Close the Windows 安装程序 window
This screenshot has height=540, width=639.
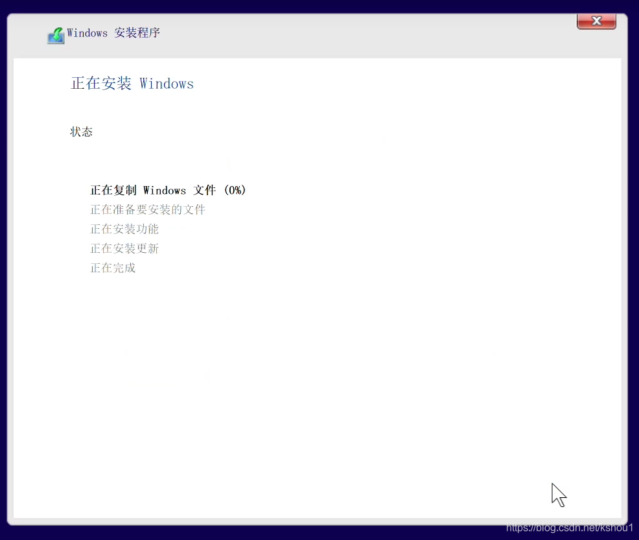coord(596,21)
